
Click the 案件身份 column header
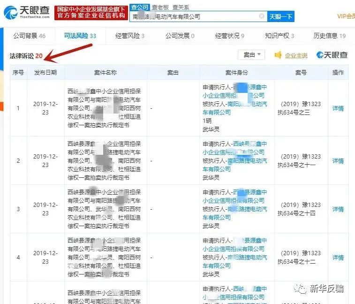click(237, 73)
